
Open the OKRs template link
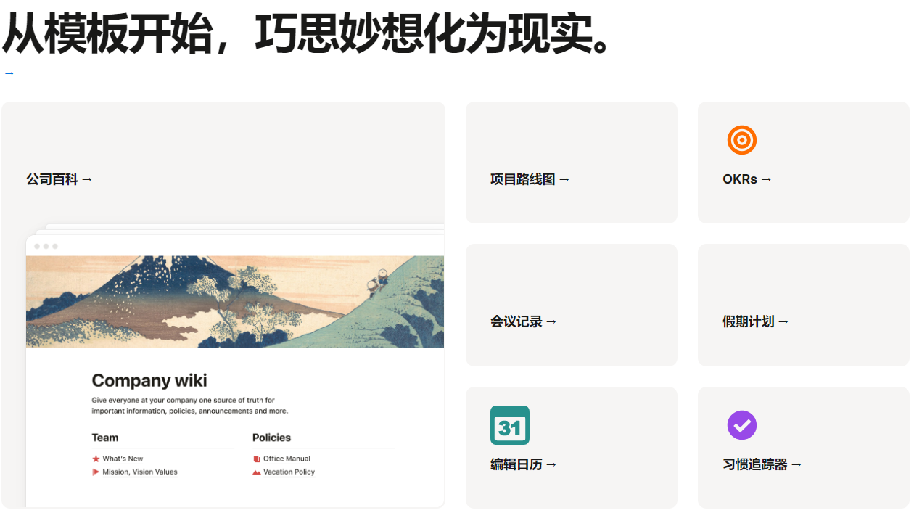(747, 179)
